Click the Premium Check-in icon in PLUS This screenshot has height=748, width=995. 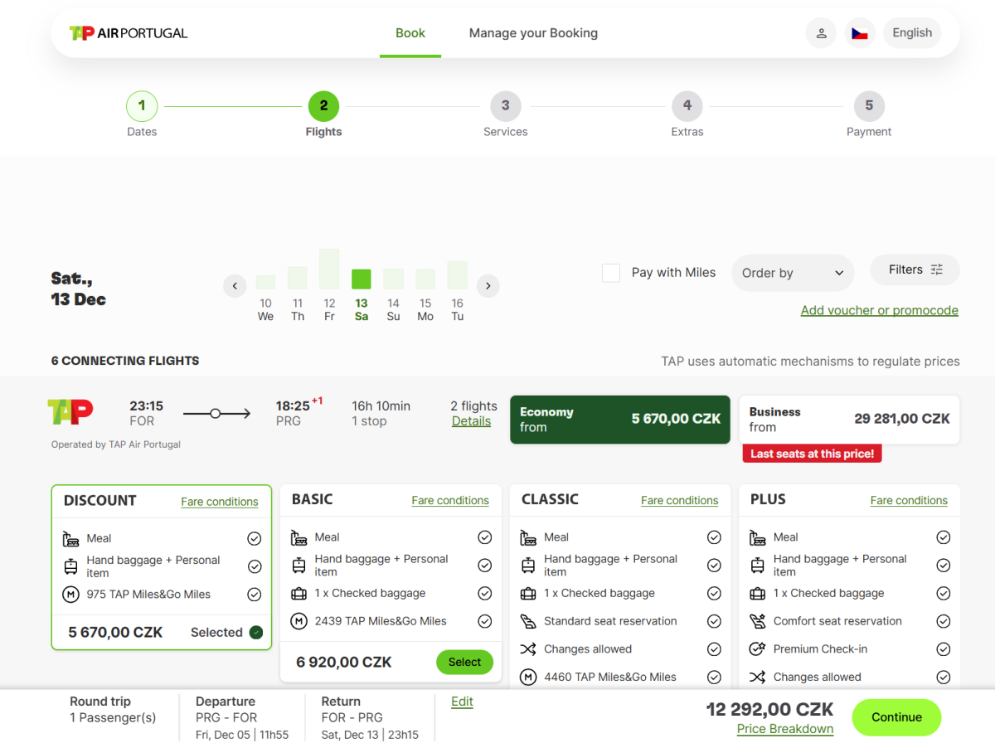(757, 649)
